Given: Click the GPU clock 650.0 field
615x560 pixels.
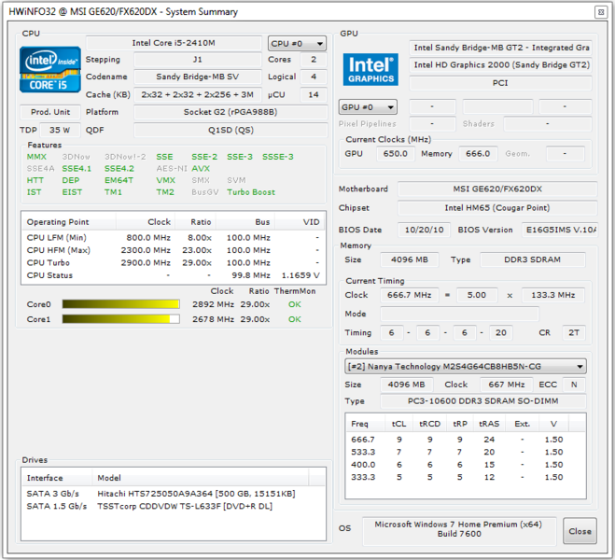Looking at the screenshot, I should pyautogui.click(x=396, y=154).
